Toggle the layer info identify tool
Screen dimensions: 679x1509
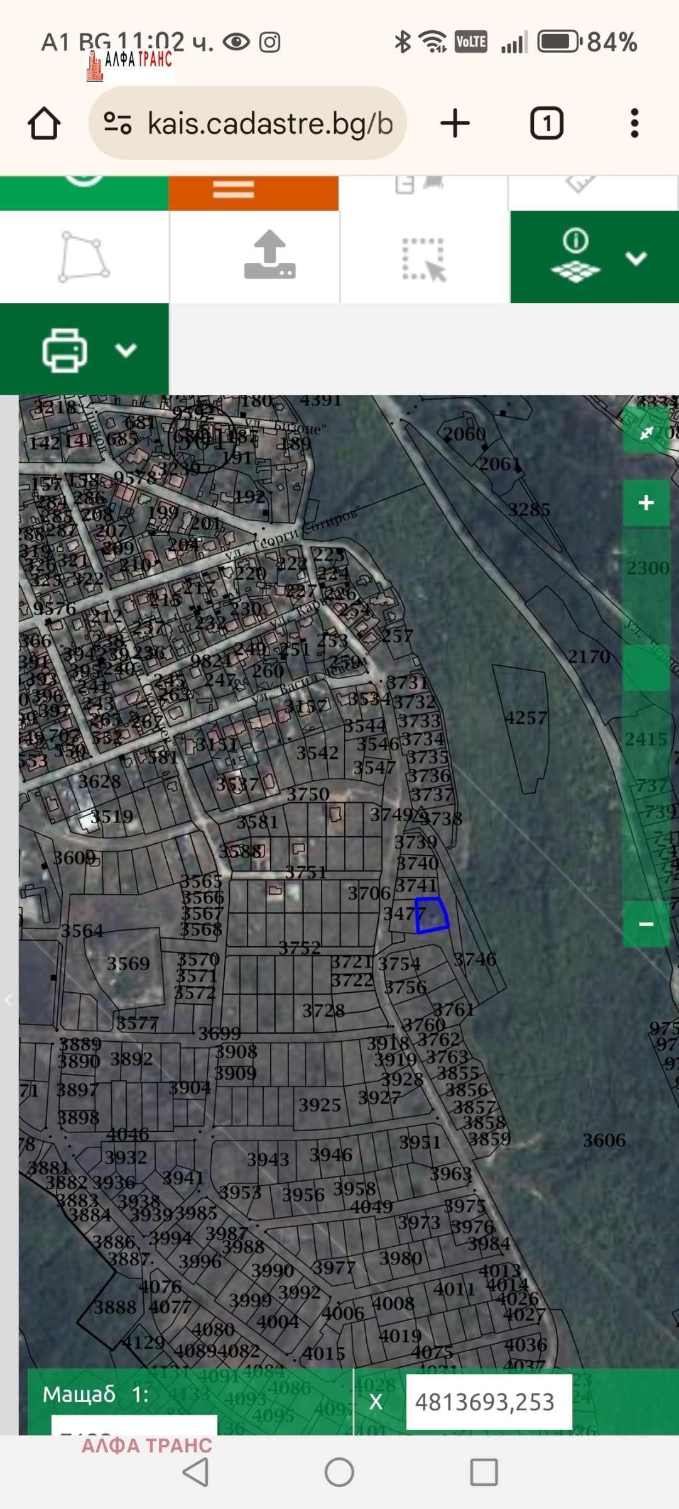[575, 257]
